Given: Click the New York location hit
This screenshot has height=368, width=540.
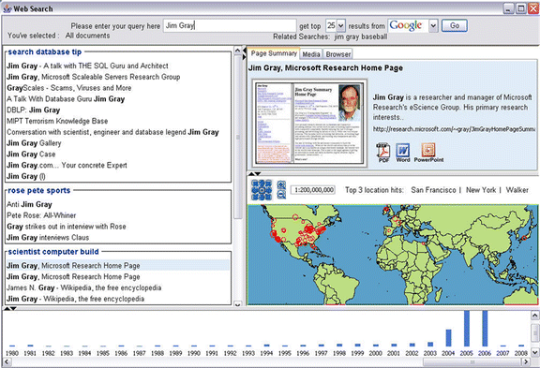Looking at the screenshot, I should [481, 190].
